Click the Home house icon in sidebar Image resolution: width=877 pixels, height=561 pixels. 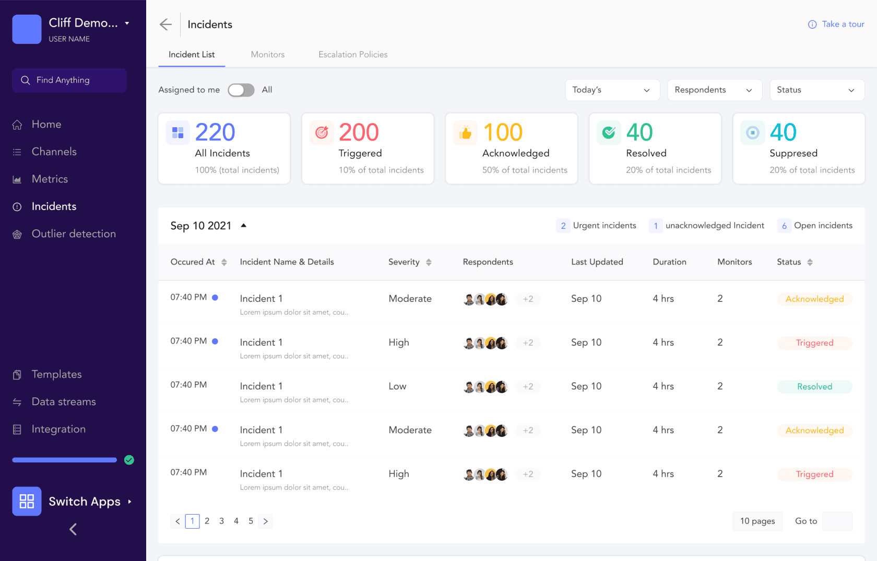click(17, 125)
